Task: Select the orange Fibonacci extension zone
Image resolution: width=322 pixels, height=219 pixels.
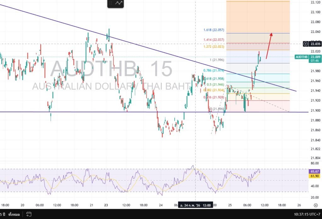Action: (x=258, y=16)
